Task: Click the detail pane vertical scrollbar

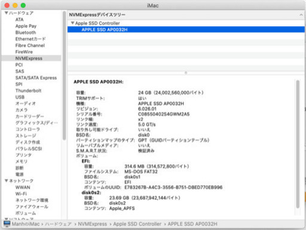Action: (x=298, y=144)
